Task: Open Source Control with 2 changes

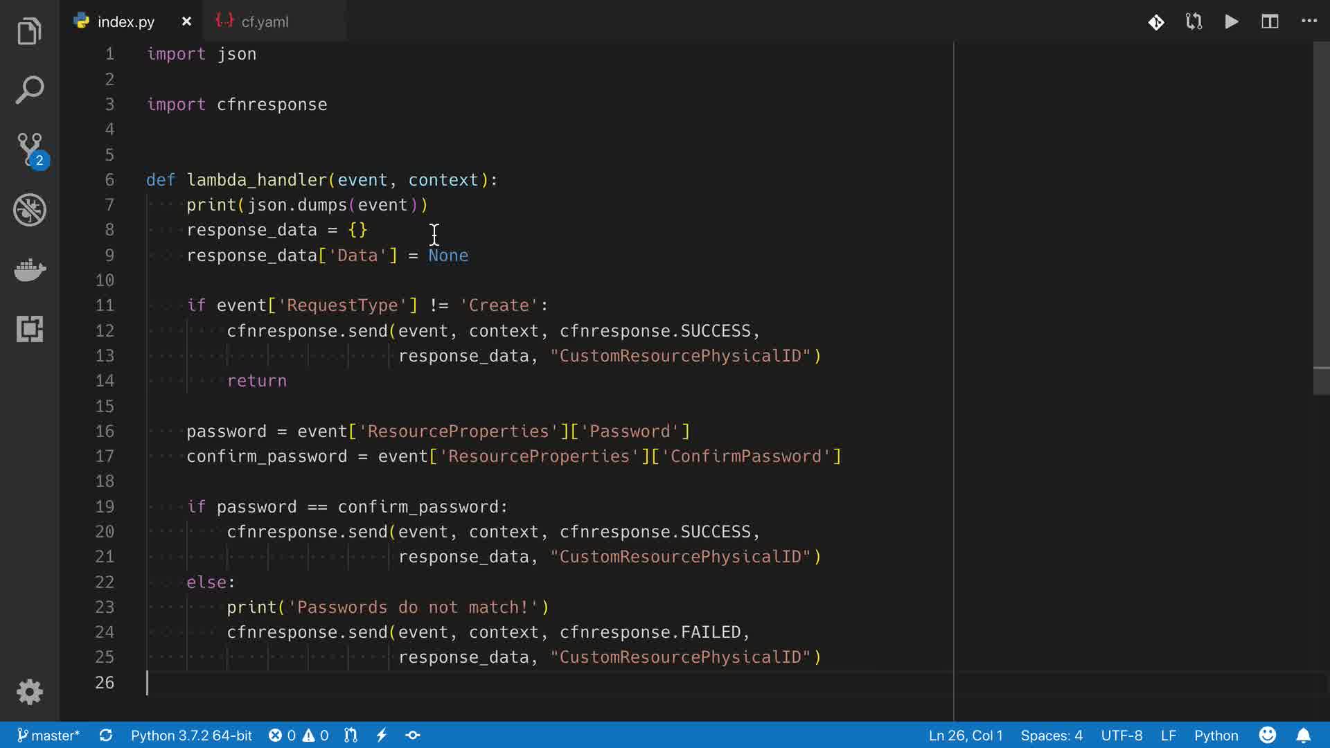Action: click(x=30, y=150)
